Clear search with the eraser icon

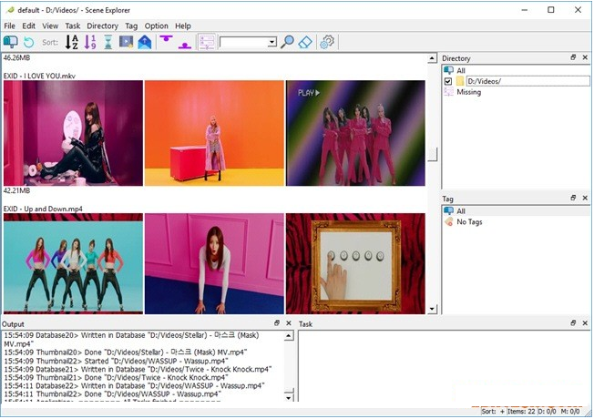click(x=305, y=42)
